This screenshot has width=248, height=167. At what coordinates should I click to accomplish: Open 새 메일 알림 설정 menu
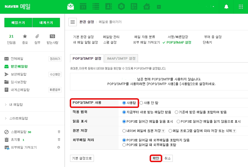[x=85, y=42]
